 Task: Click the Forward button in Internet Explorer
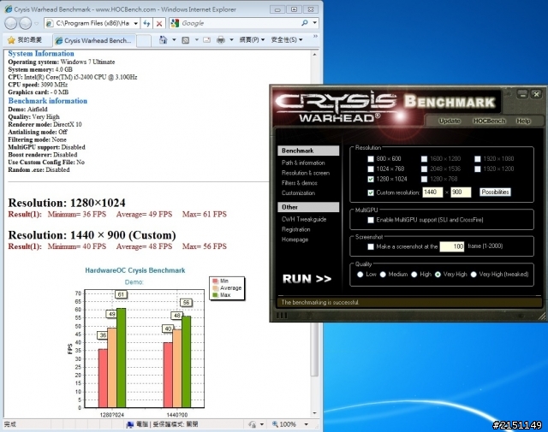pos(25,23)
